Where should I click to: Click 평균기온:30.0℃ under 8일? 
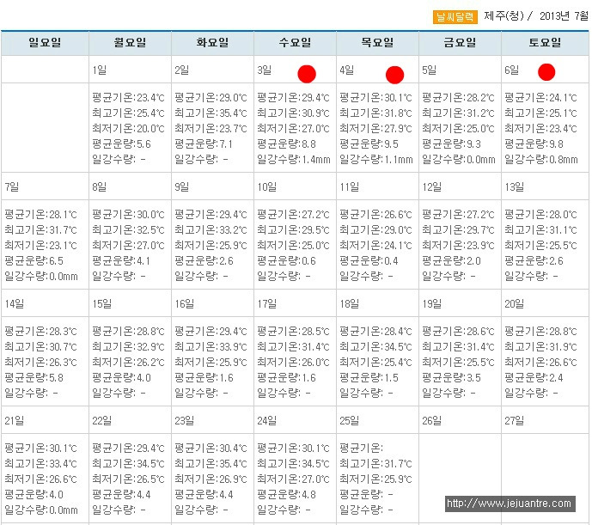coord(128,215)
